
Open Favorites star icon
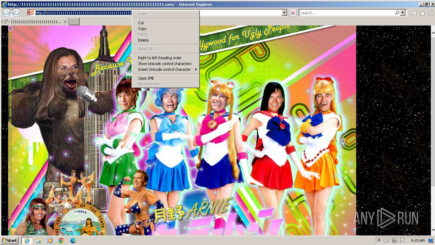(422, 13)
